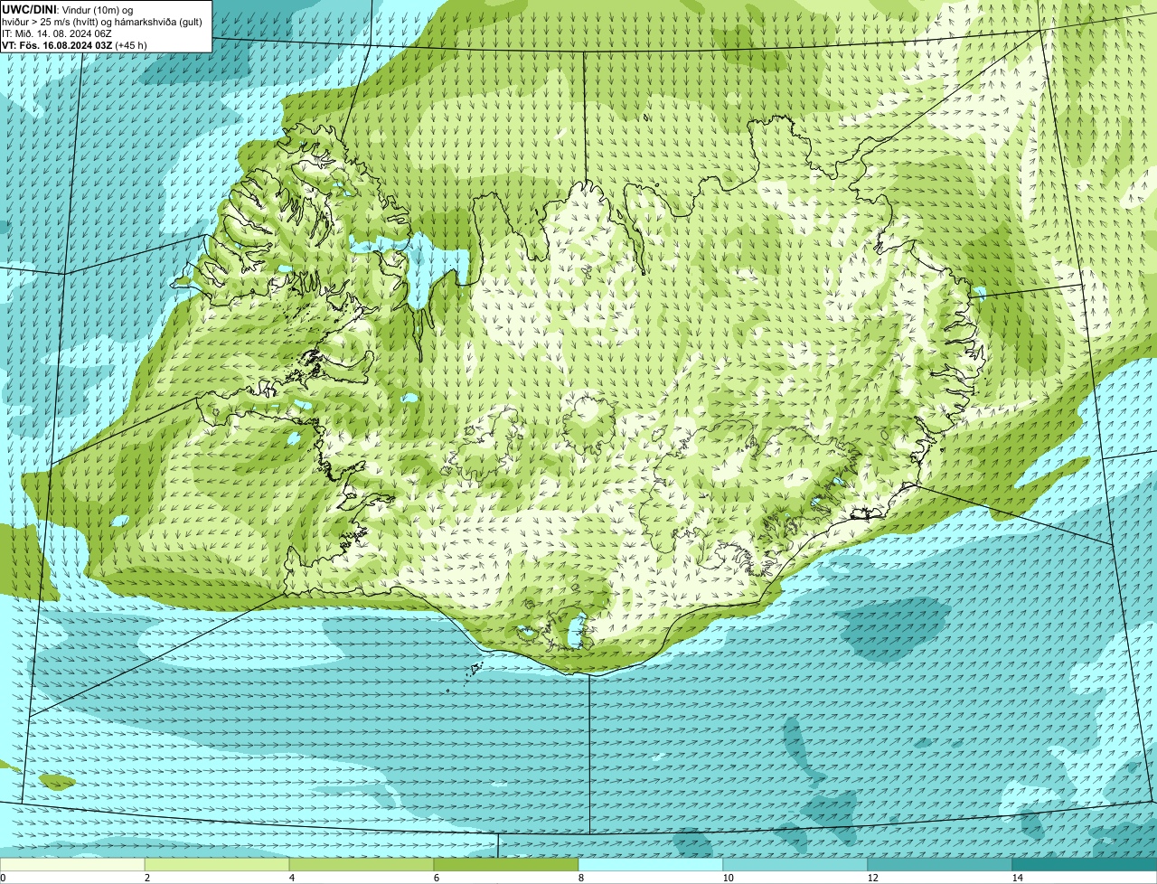
Task: Choose the olive green 6–8 m/s legend swatch
Action: pos(506,864)
